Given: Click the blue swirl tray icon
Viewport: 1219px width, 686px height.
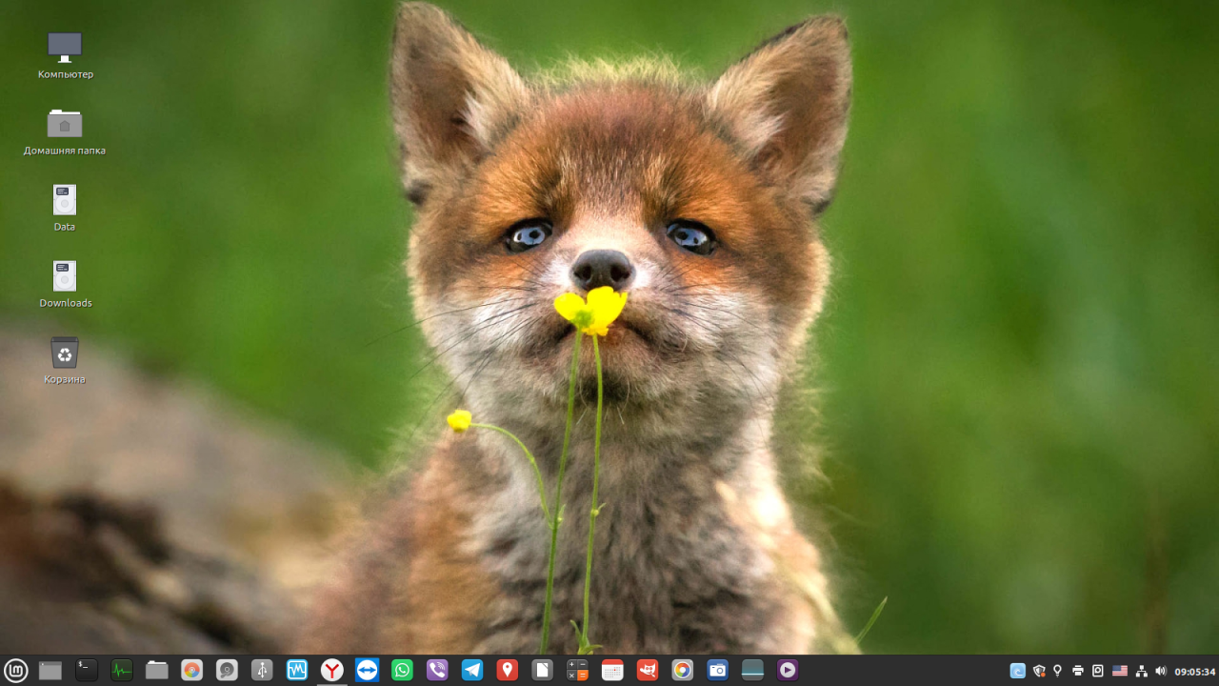Looking at the screenshot, I should tap(1018, 671).
